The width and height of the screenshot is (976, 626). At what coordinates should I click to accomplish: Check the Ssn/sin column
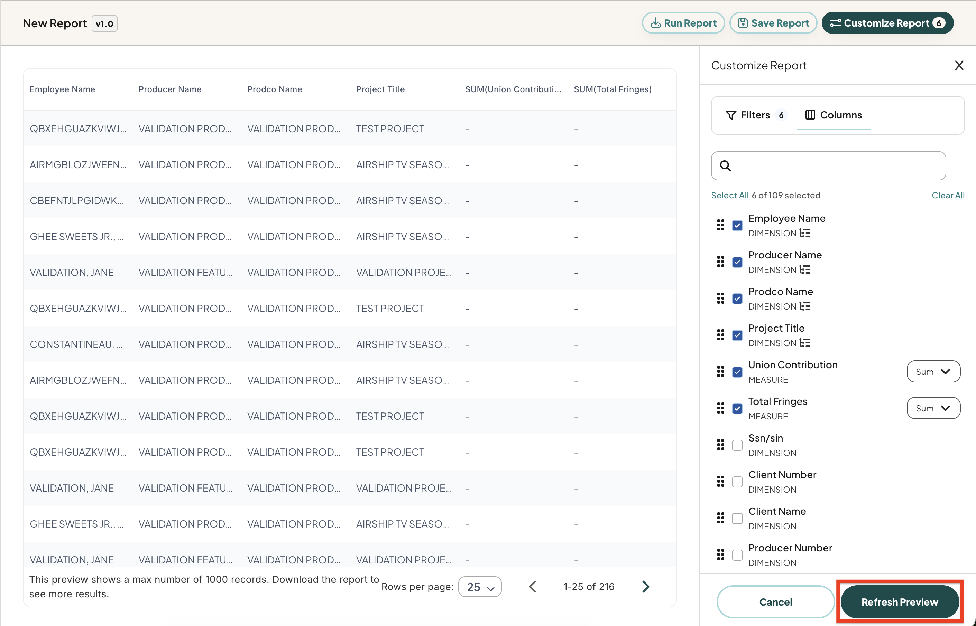(737, 445)
